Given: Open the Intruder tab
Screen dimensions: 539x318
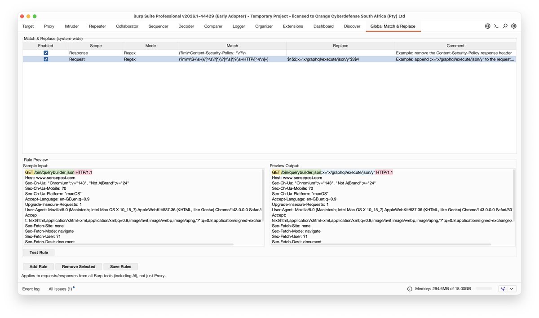Looking at the screenshot, I should pyautogui.click(x=72, y=26).
